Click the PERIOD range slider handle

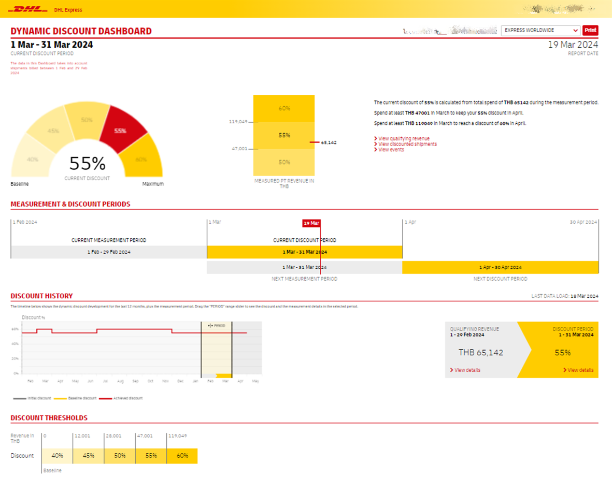(x=217, y=325)
